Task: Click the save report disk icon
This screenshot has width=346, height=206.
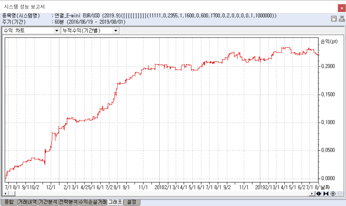Action: 334,19
